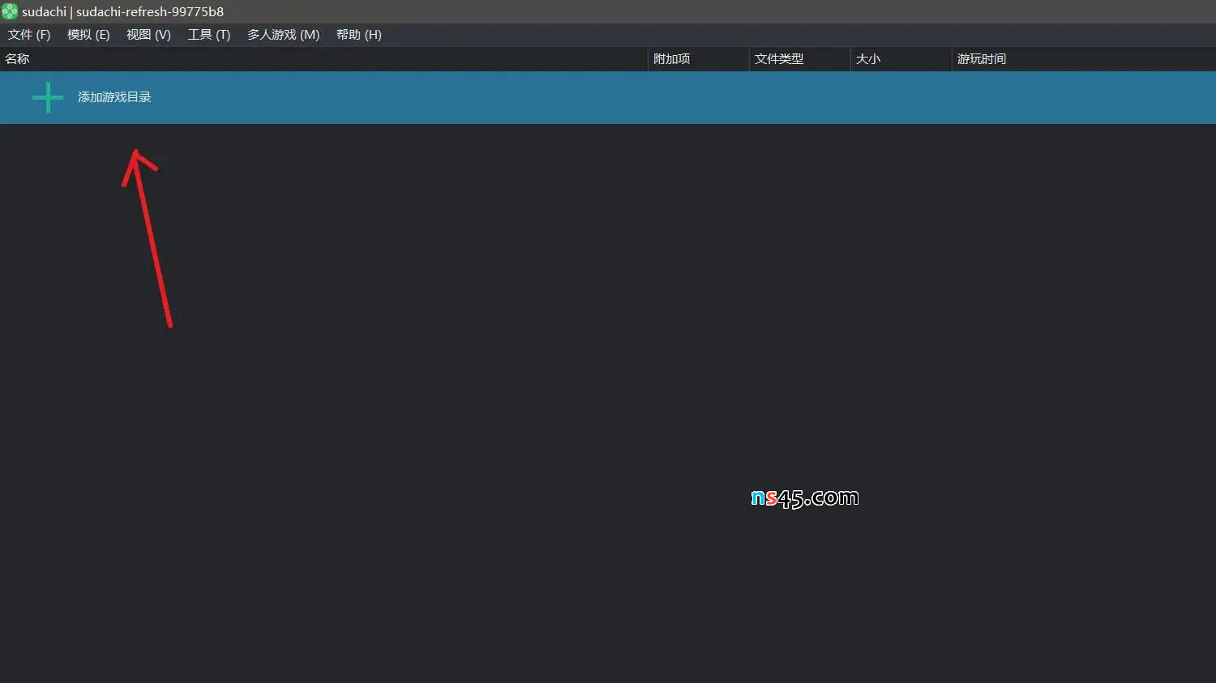This screenshot has height=683, width=1216.
Task: Open the 多人游戏 (M) menu
Action: pos(283,35)
